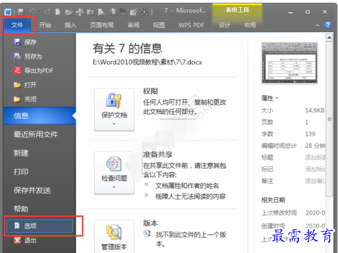Switch to the 页面布局 ribbon tab
Image resolution: width=338 pixels, height=253 pixels.
(x=102, y=25)
